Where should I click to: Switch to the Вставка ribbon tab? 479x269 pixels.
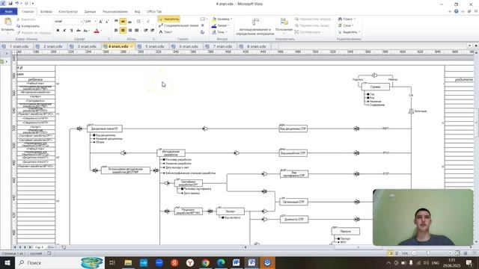point(46,12)
